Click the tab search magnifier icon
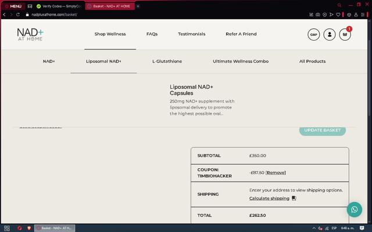The image size is (372, 232). (339, 5)
